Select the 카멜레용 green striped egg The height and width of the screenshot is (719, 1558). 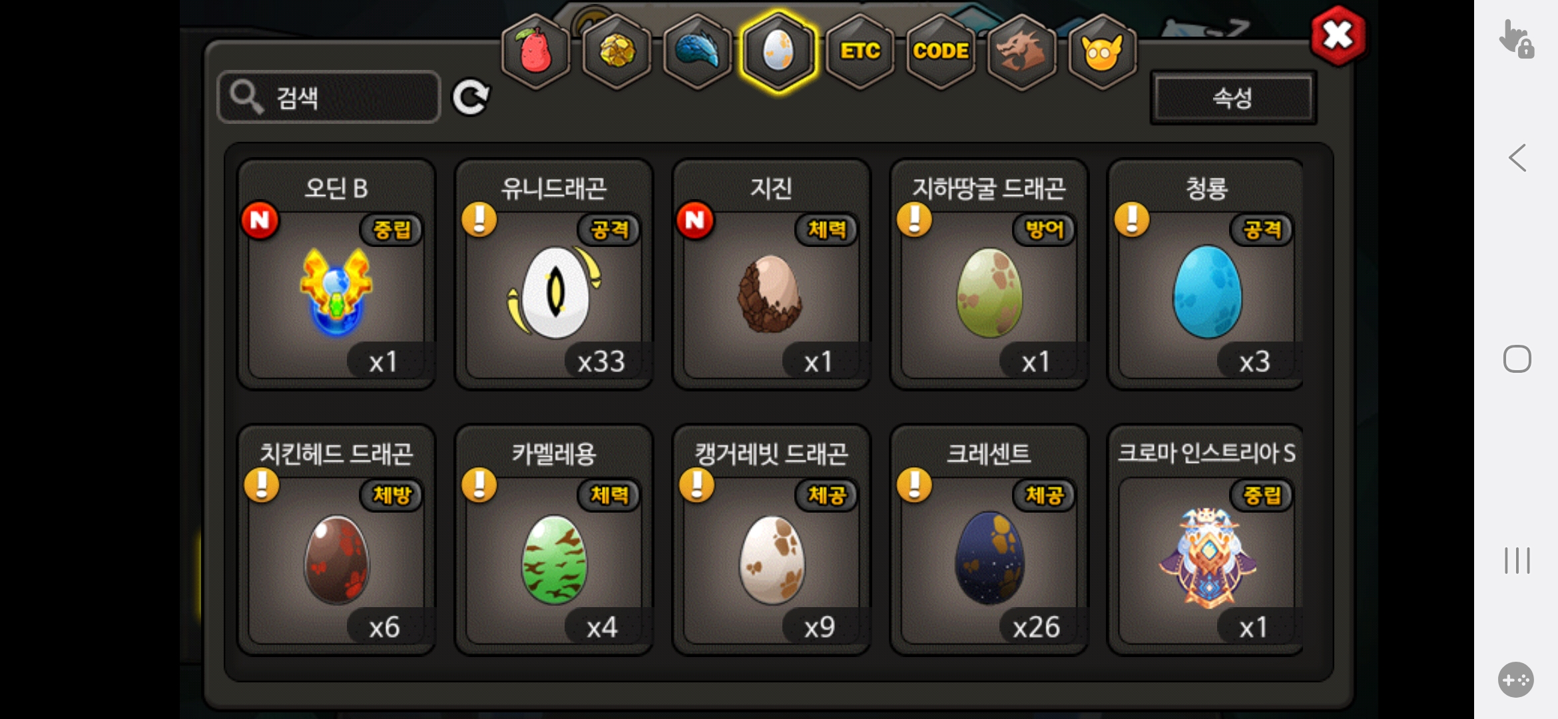(554, 540)
